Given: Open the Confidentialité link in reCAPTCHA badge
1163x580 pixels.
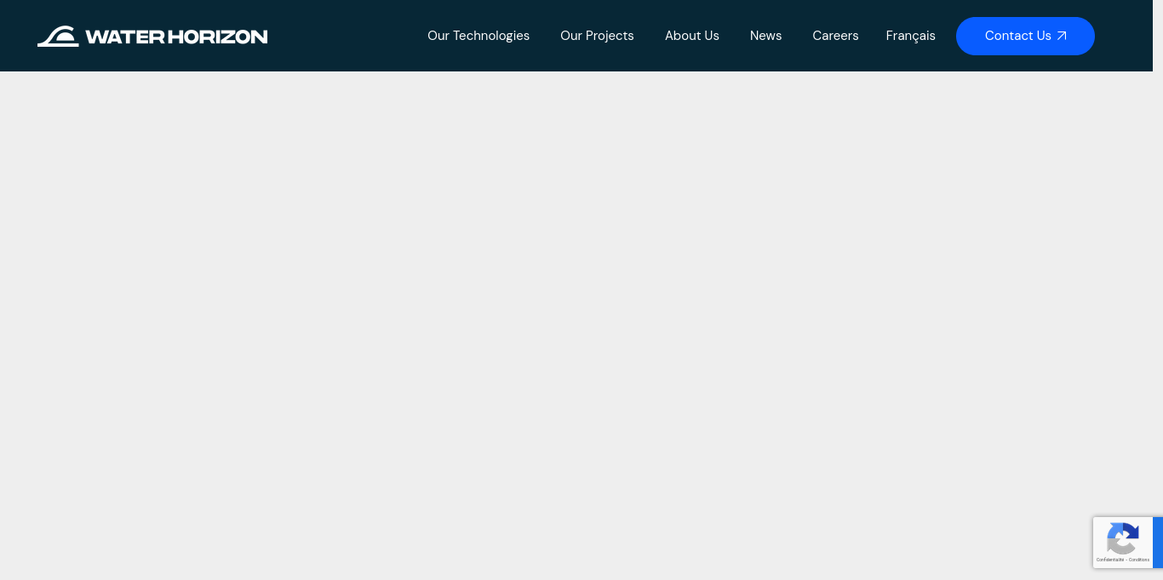Looking at the screenshot, I should tap(1110, 560).
